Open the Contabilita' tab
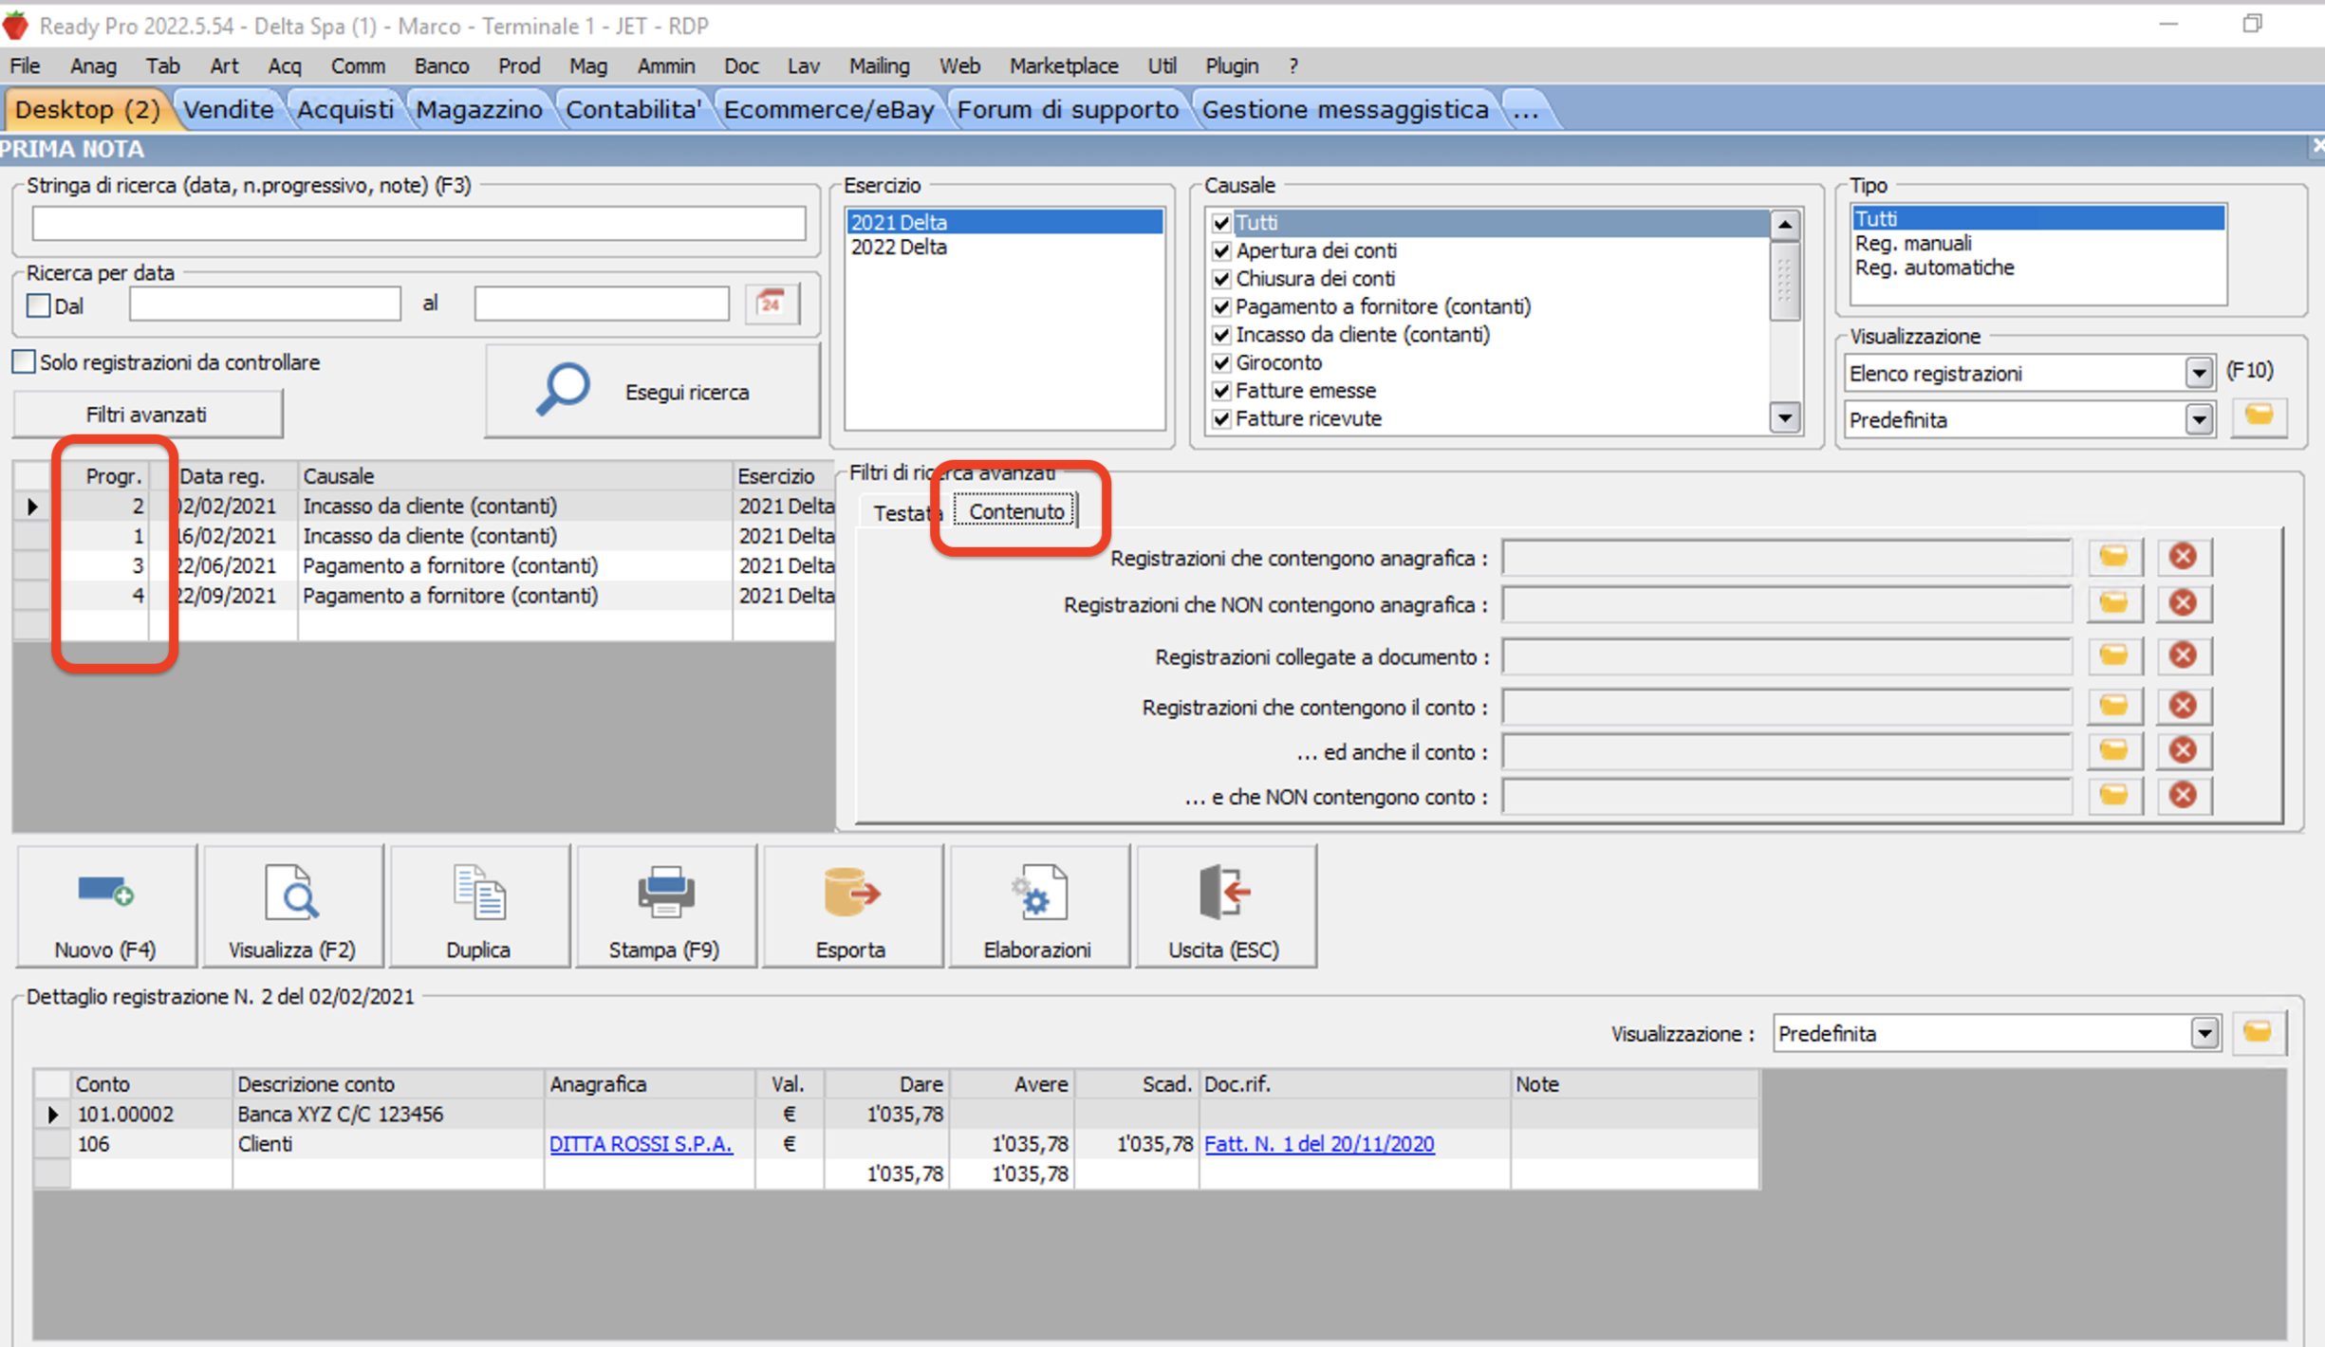This screenshot has width=2325, height=1347. [x=633, y=110]
